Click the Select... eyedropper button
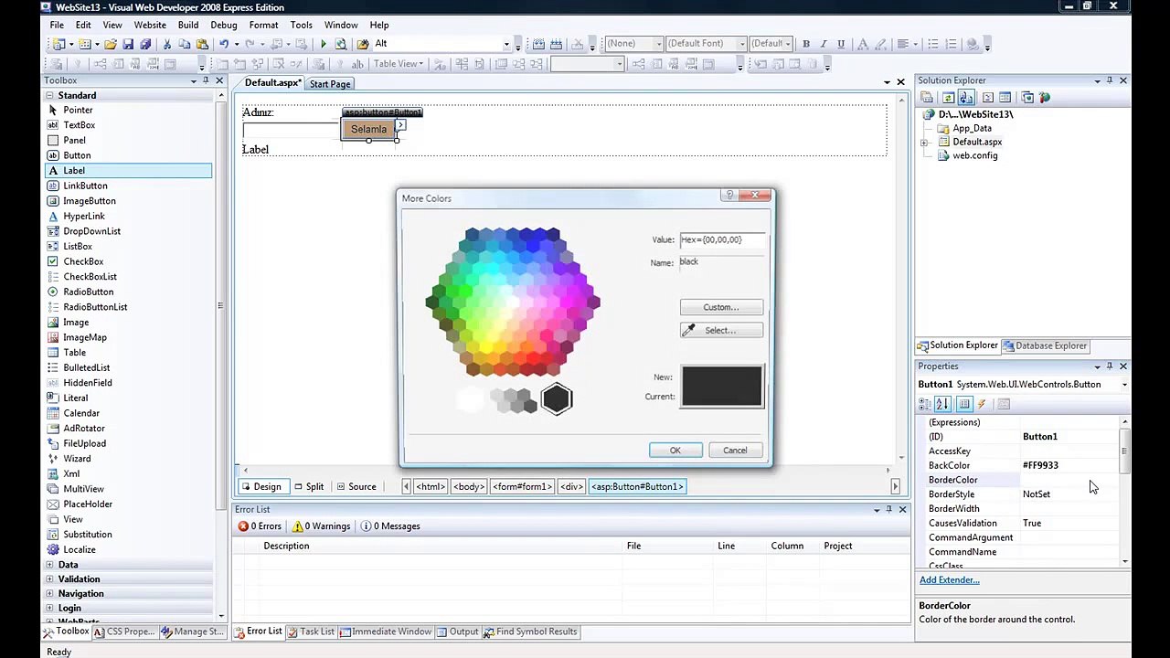Image resolution: width=1170 pixels, height=658 pixels. (x=721, y=330)
